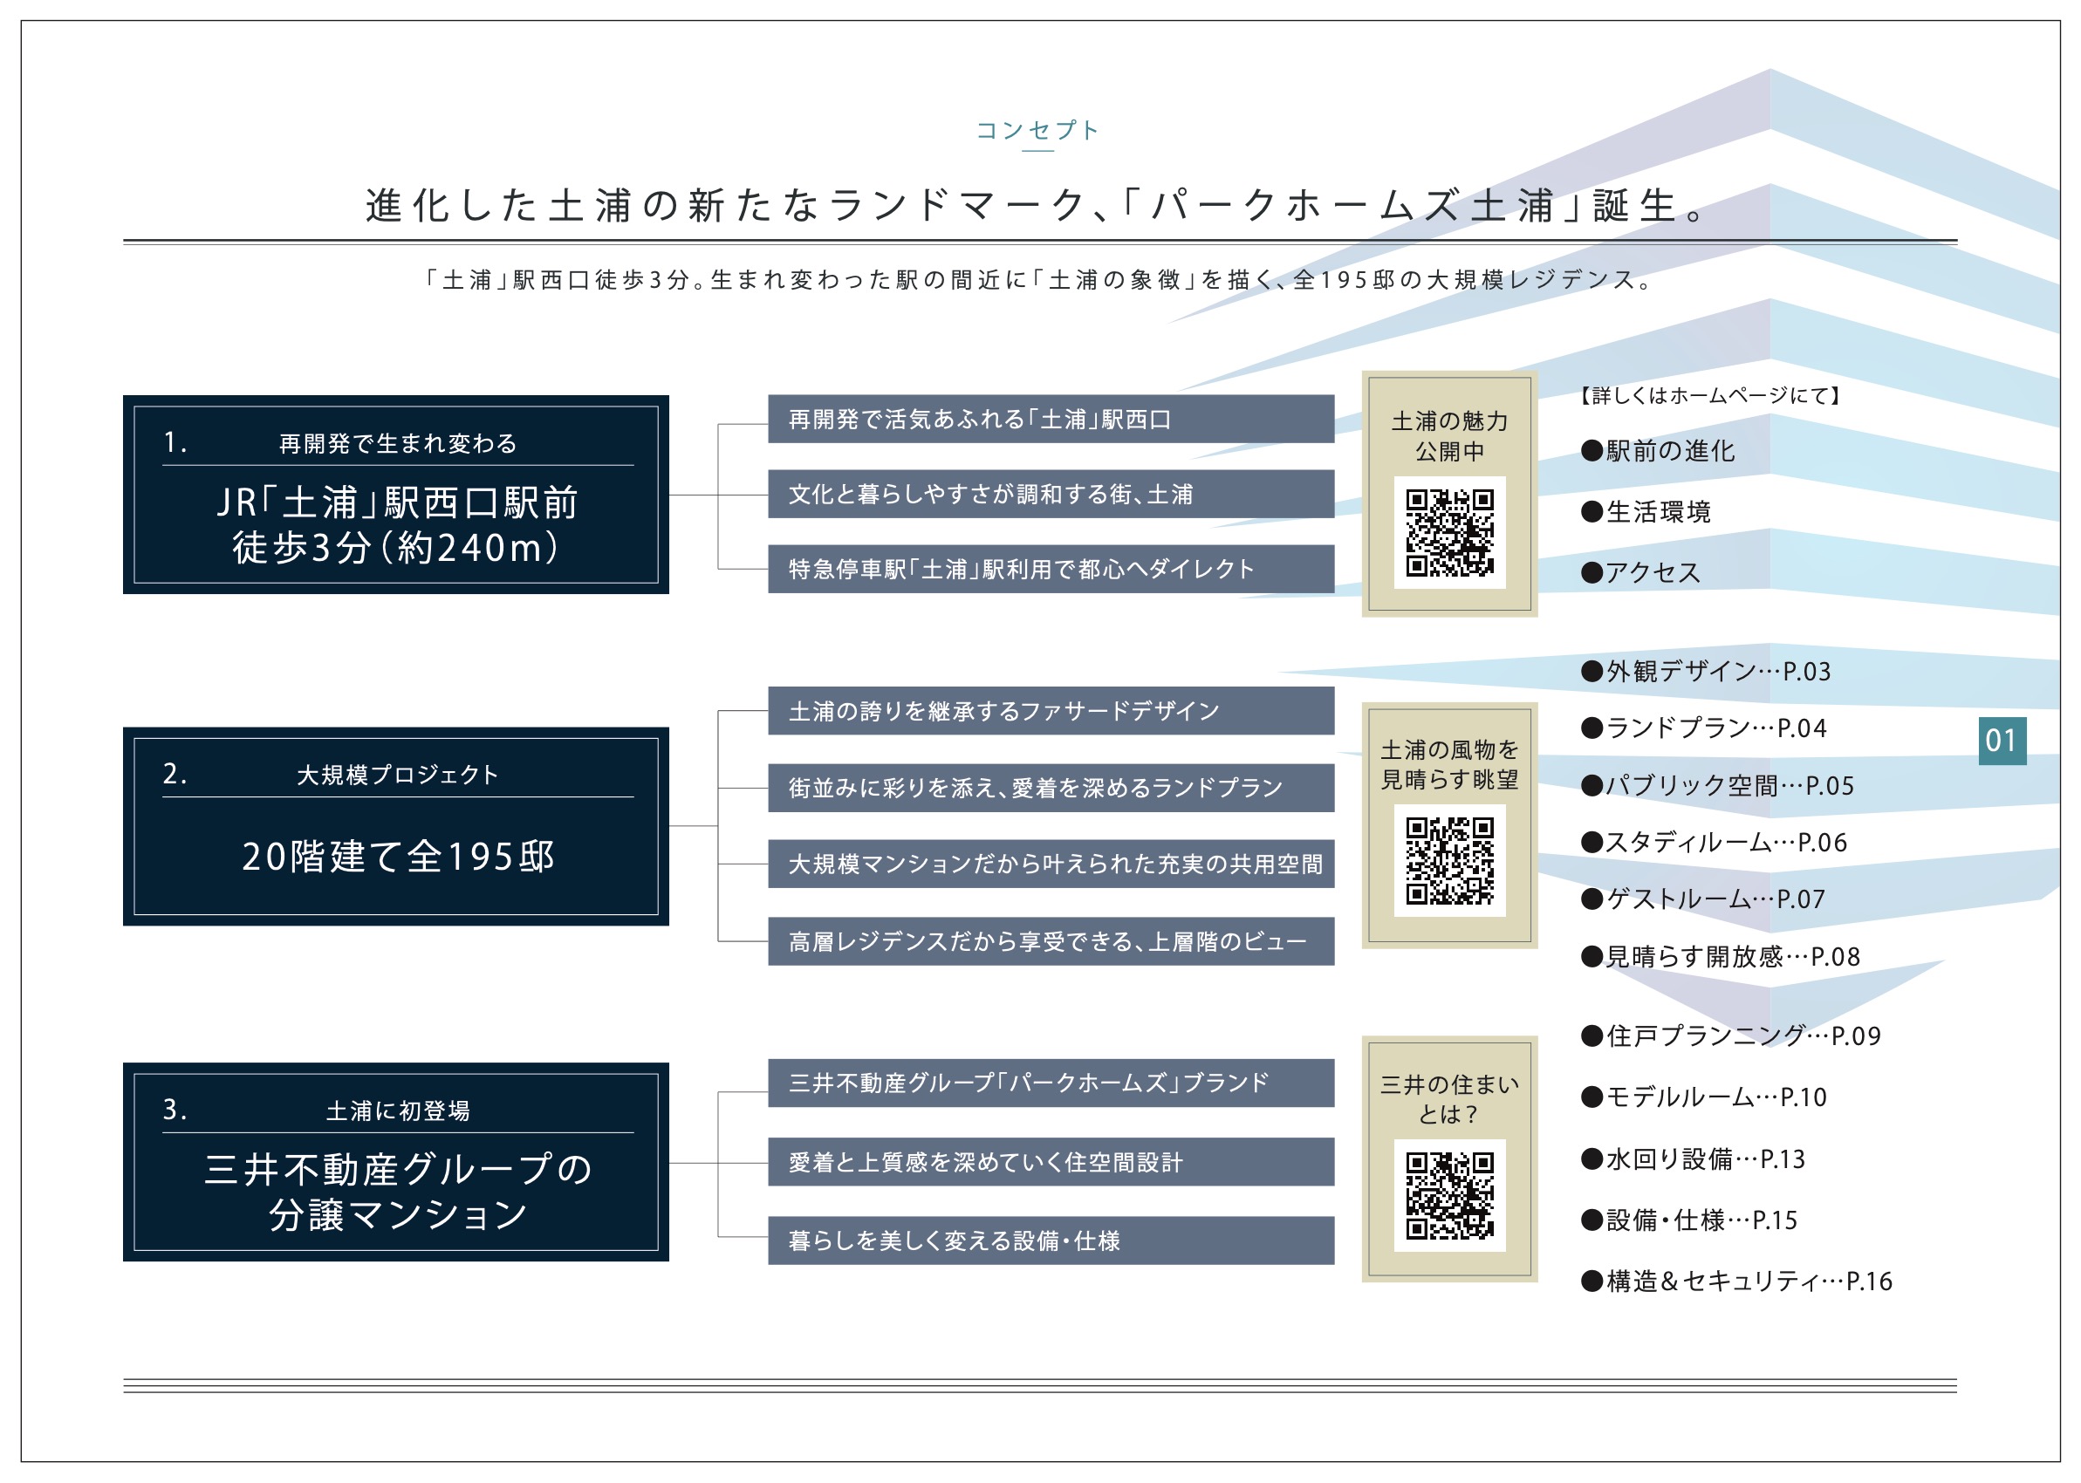
Task: Click bar 文化と暮らしやすさが調和する街、土浦
Action: pyautogui.click(x=1051, y=494)
